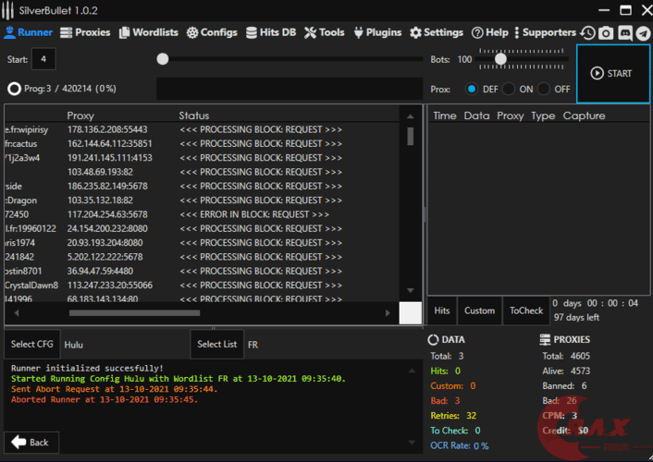Open the Plugins tab
Image resolution: width=653 pixels, height=462 pixels.
(x=377, y=32)
